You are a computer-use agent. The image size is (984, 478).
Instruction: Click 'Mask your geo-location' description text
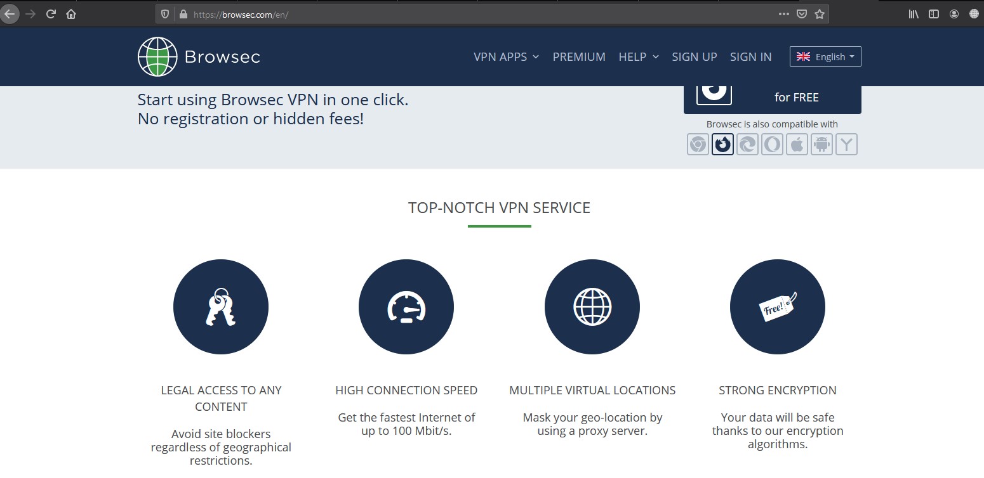click(x=592, y=424)
